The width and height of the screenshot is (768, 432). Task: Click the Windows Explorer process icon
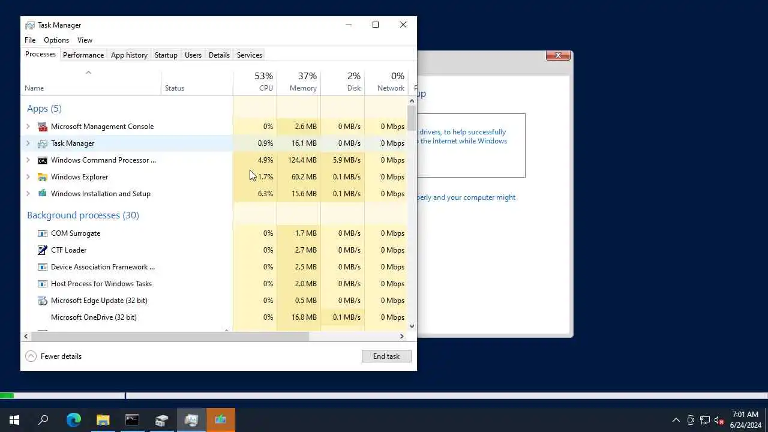(43, 177)
